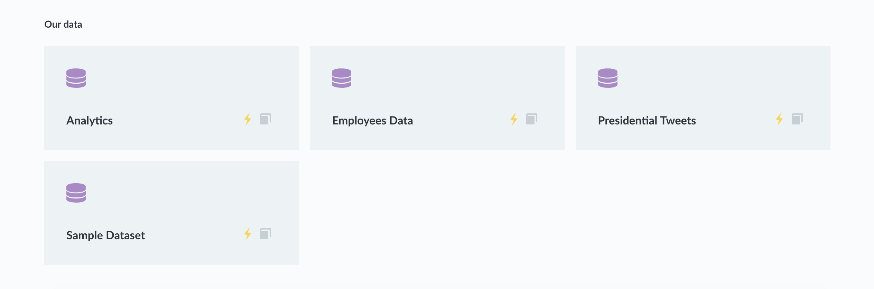The image size is (874, 289).
Task: Click the copy icon on the Analytics card
Action: tap(266, 119)
